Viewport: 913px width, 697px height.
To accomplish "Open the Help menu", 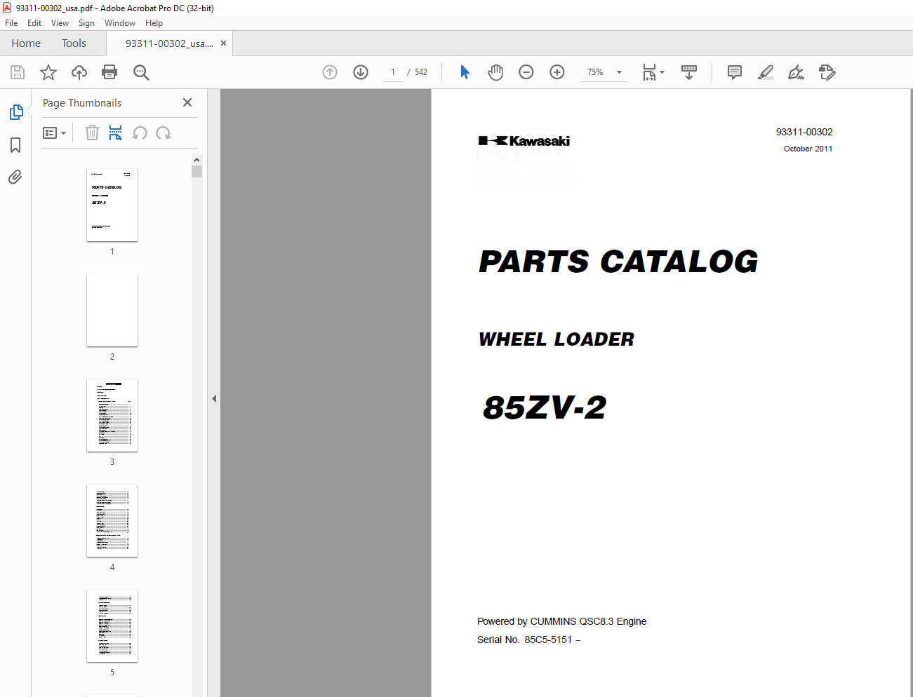I will tap(154, 23).
